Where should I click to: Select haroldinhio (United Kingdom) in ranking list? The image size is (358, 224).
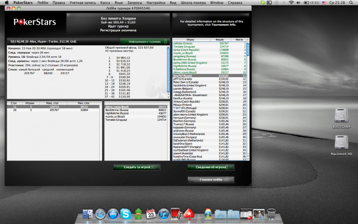[x=209, y=85]
